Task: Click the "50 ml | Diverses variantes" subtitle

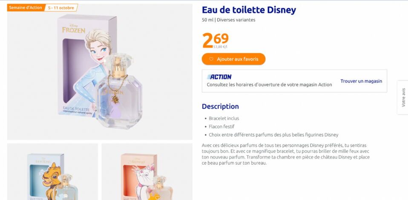Action: [229, 20]
